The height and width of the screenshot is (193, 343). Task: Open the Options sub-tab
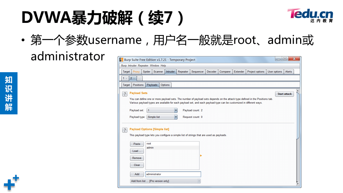coord(165,85)
